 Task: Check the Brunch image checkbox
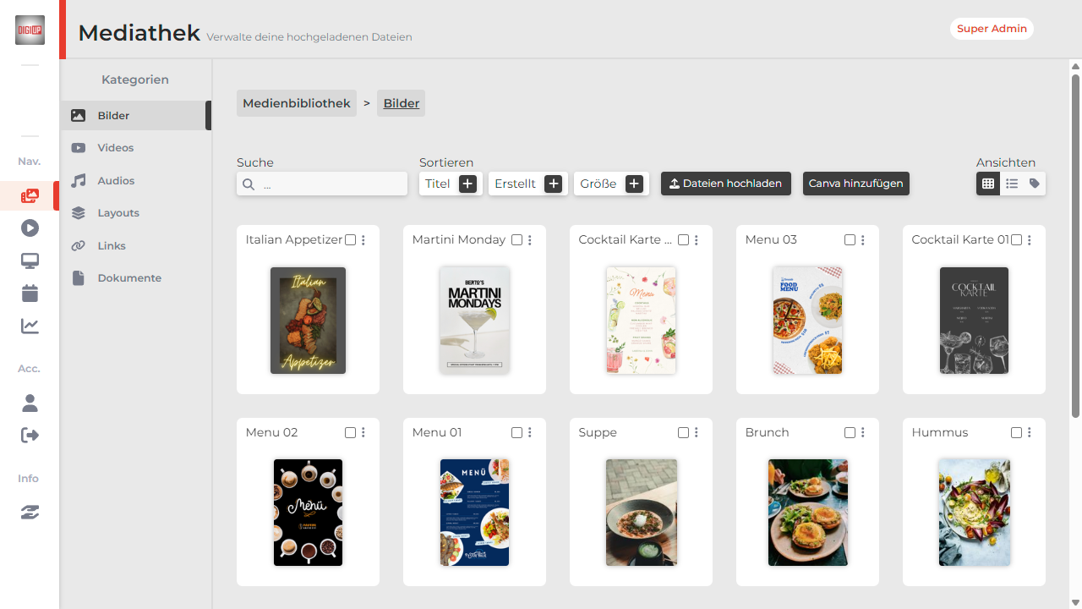850,433
